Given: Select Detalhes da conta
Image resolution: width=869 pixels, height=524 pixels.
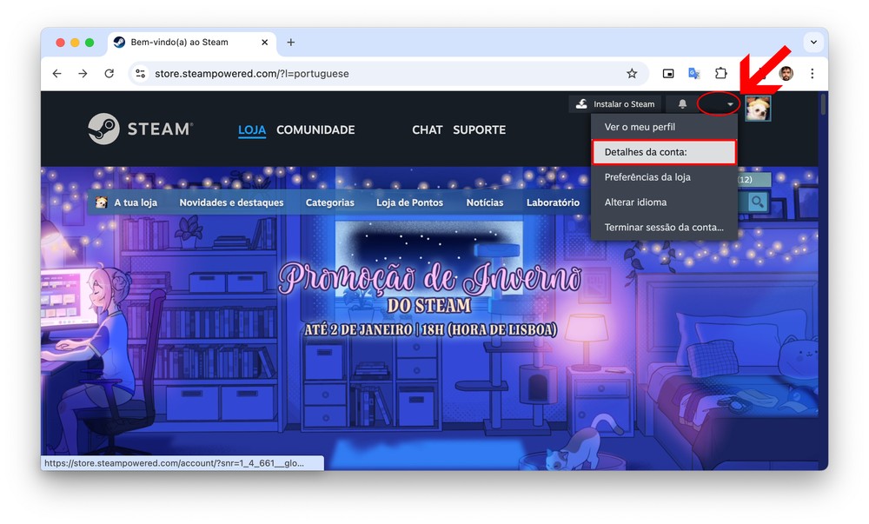Looking at the screenshot, I should click(x=664, y=152).
